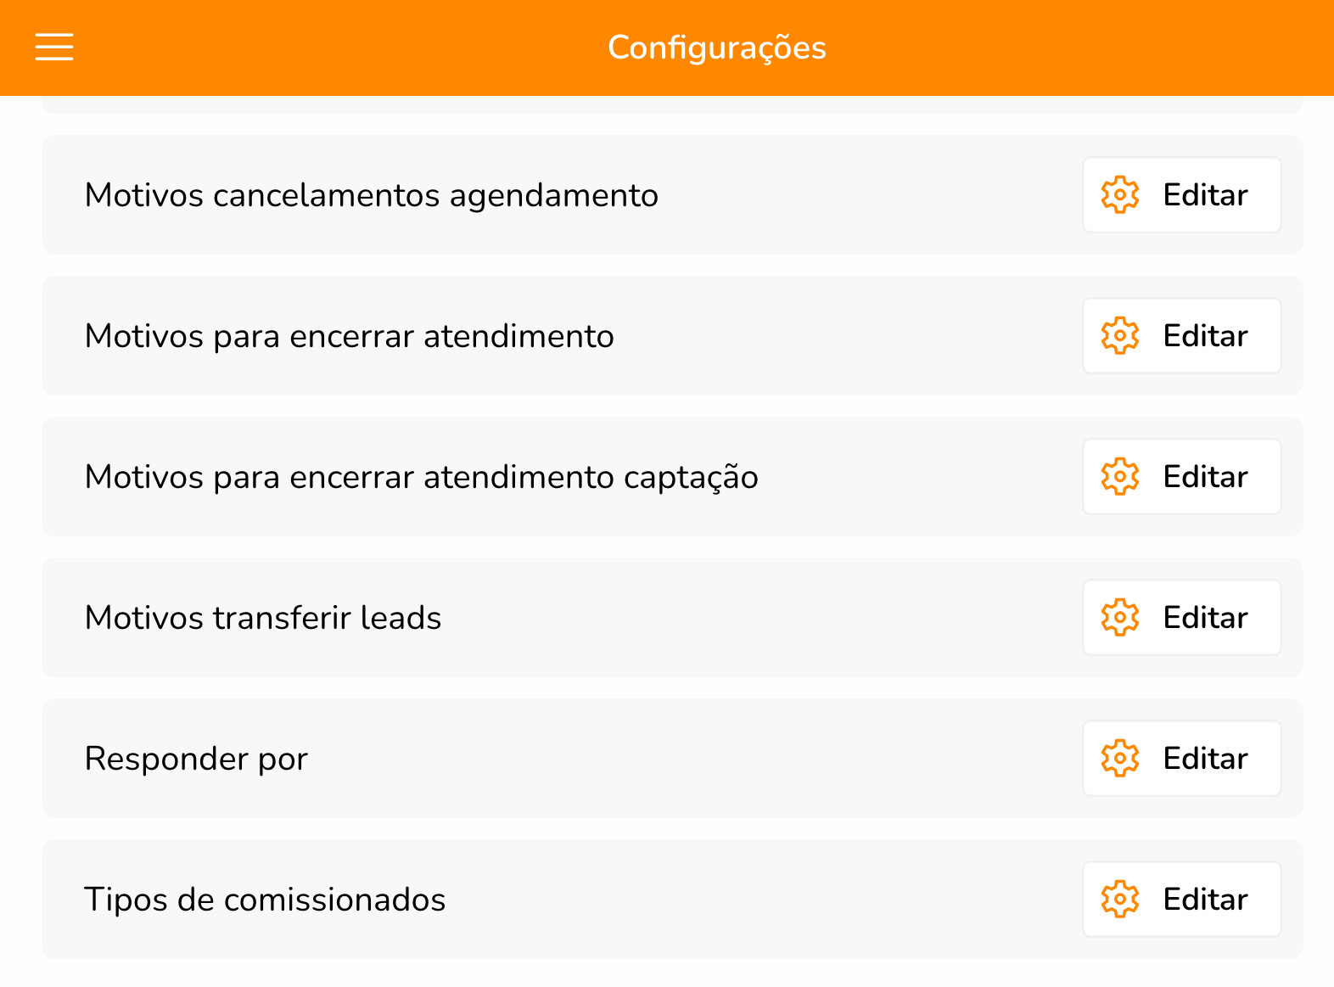Click the gear icon for Tipos de comissionados
Screen dimensions: 1334x987
[1120, 899]
